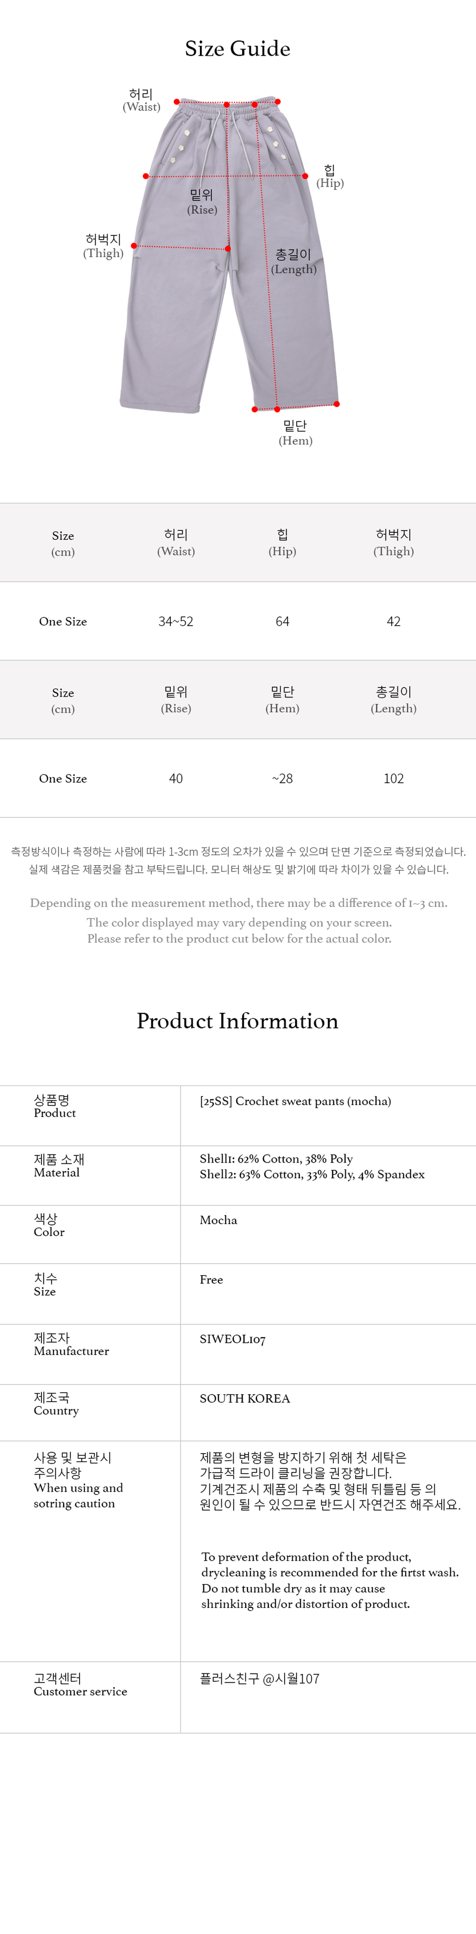The height and width of the screenshot is (1934, 476).
Task: Click the Thigh label on diagram
Action: [103, 246]
